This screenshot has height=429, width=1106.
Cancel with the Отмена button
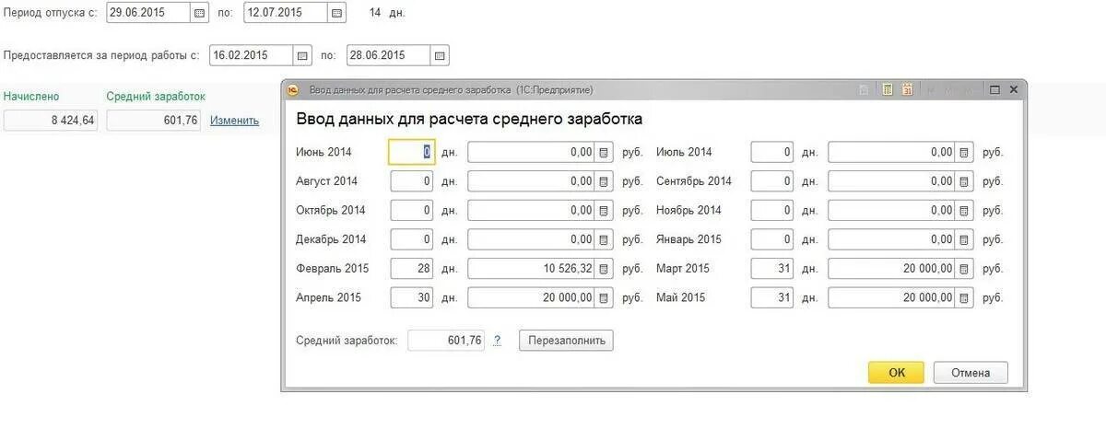coord(971,373)
